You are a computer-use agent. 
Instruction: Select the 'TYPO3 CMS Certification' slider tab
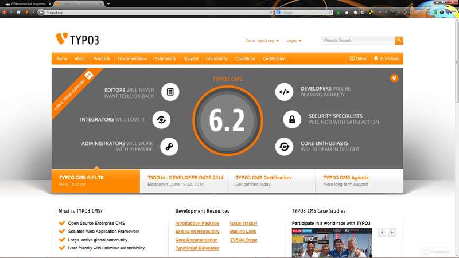click(271, 181)
